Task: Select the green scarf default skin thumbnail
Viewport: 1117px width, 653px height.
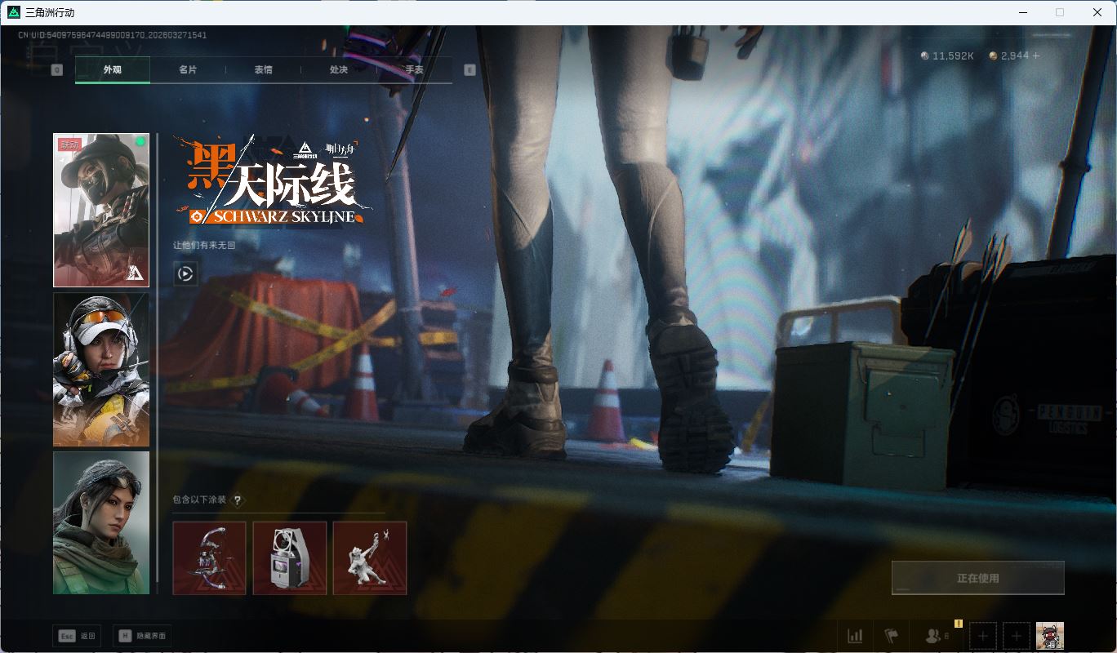Action: coord(101,522)
